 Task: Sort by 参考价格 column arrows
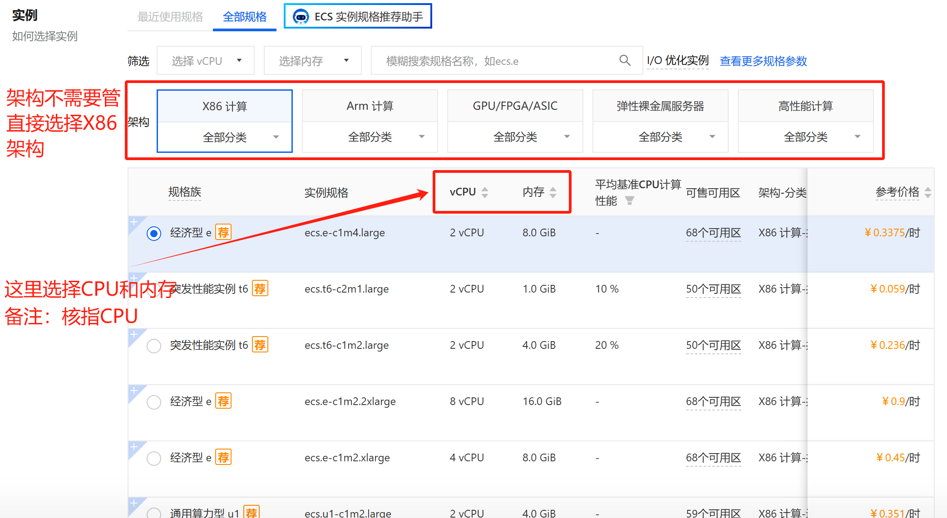click(927, 192)
